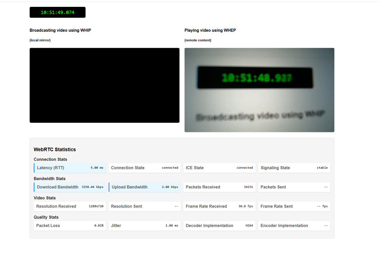This screenshot has width=379, height=262.
Task: Select the 'Broadcasting video using WHIP' heading
Action: (x=60, y=30)
